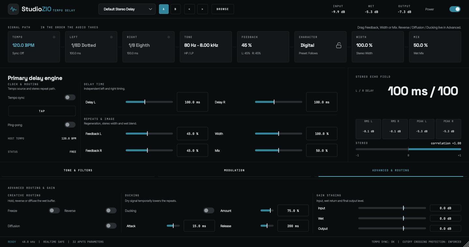The width and height of the screenshot is (469, 247).
Task: Click the Right card status dot
Action: [x=169, y=37]
